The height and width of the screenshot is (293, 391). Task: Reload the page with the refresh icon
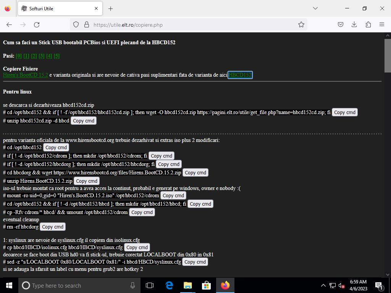[x=37, y=25]
